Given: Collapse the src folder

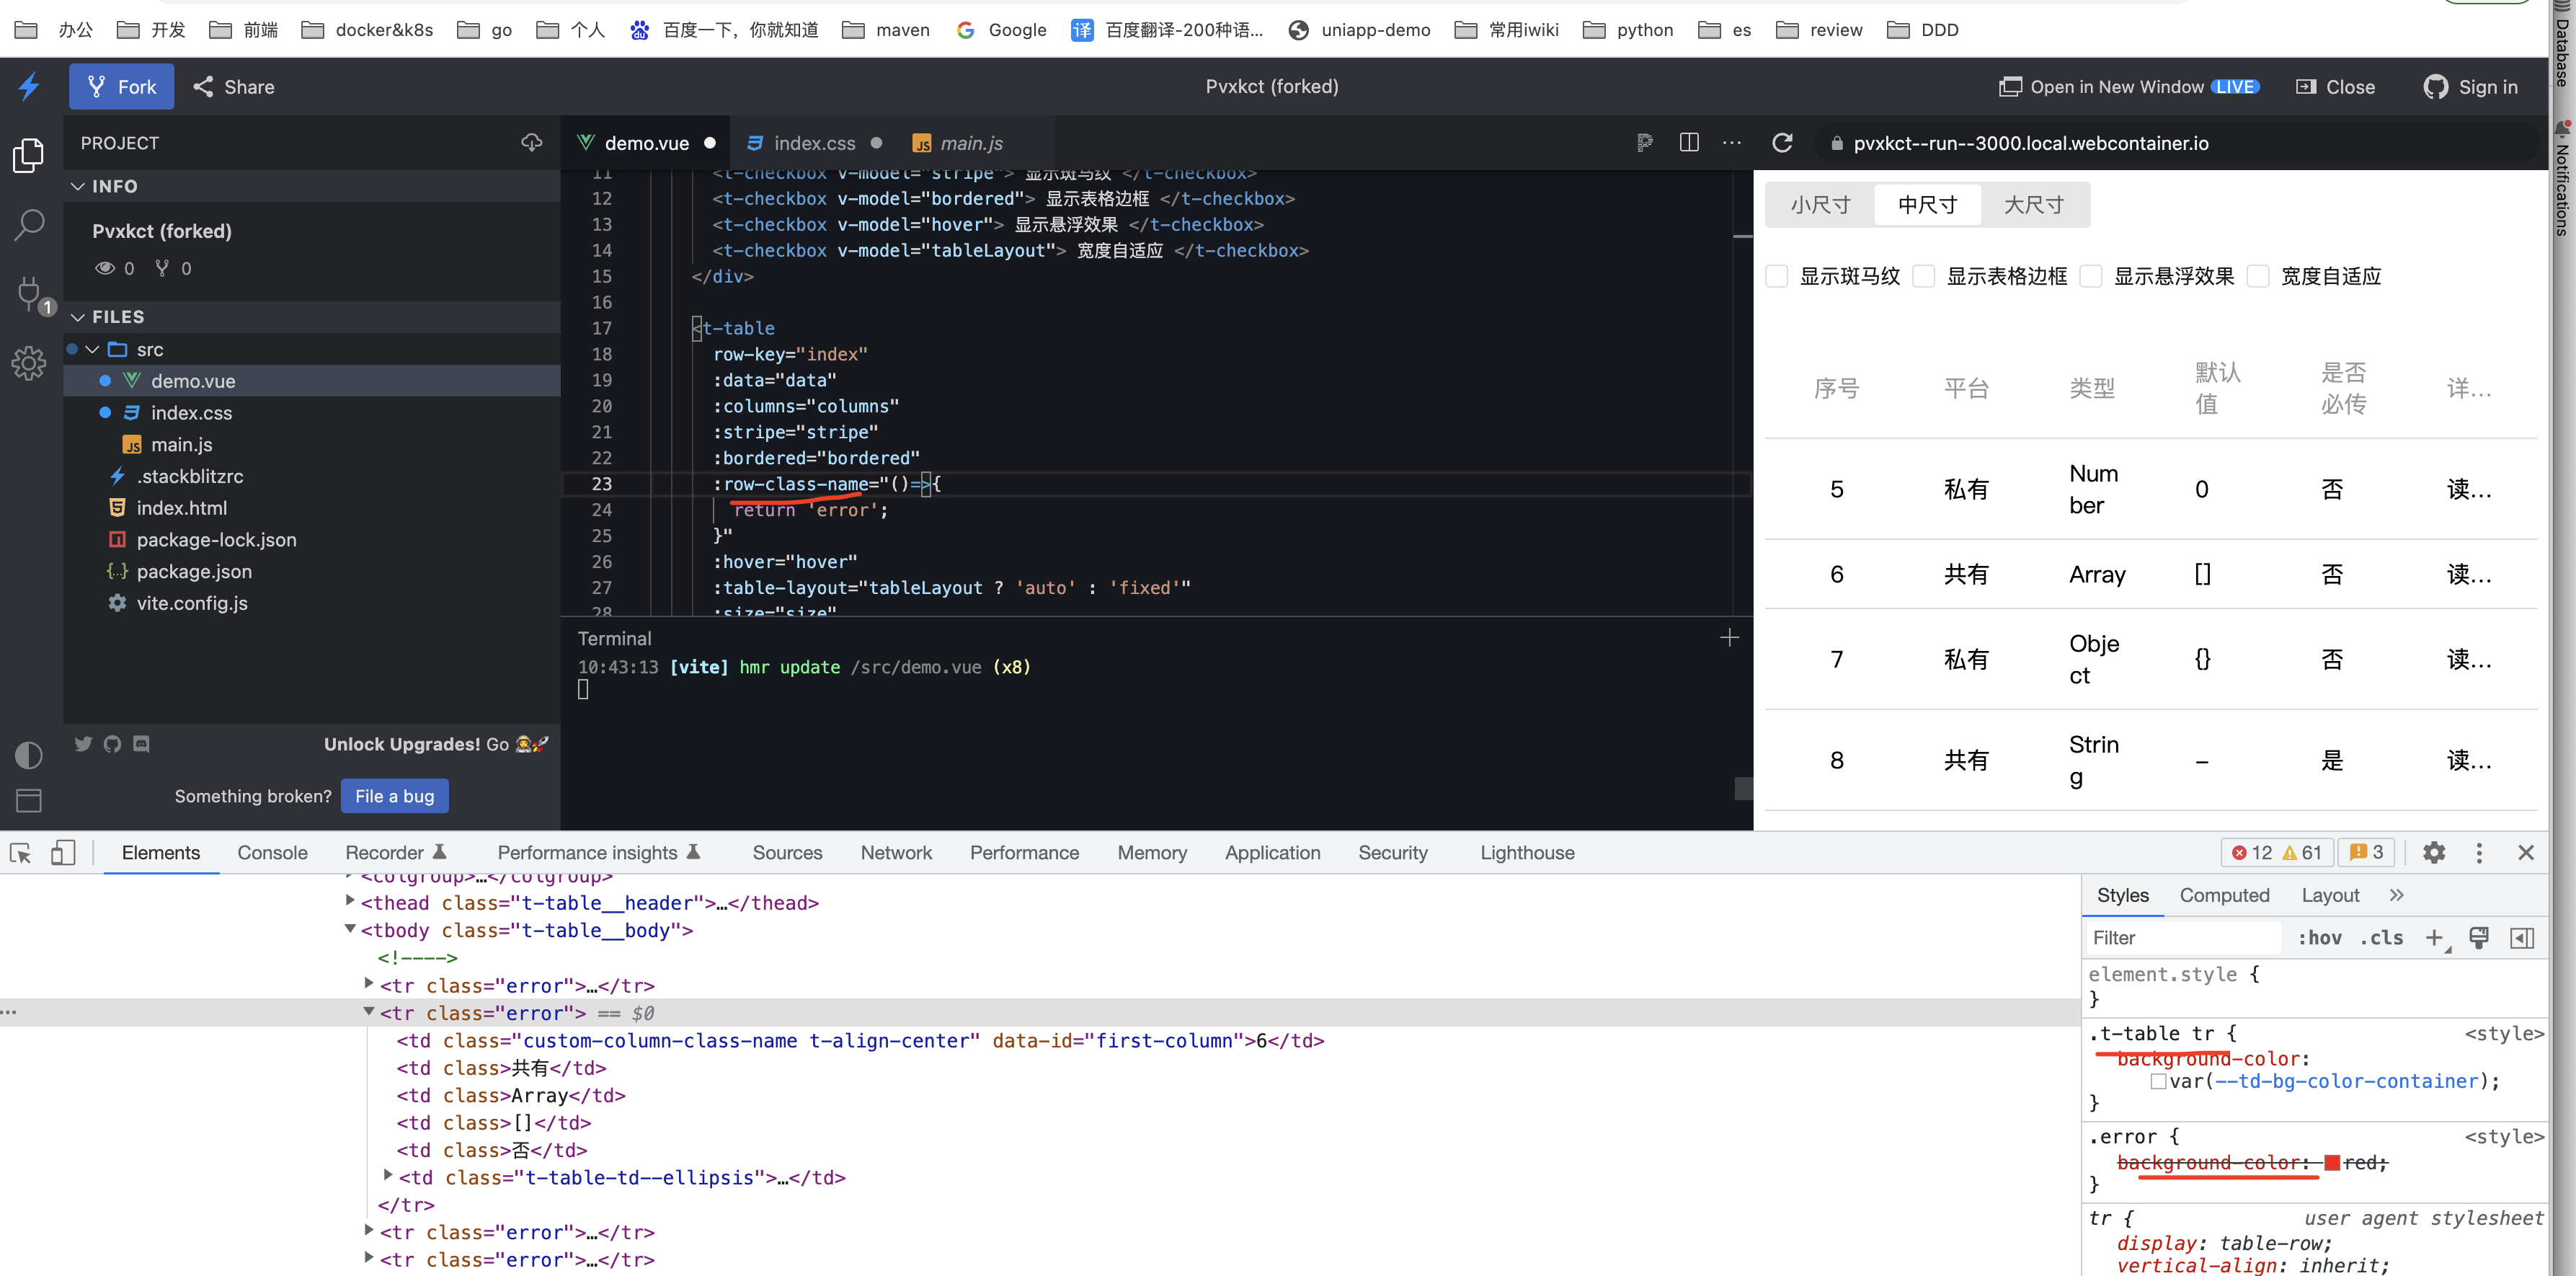Looking at the screenshot, I should coord(94,349).
